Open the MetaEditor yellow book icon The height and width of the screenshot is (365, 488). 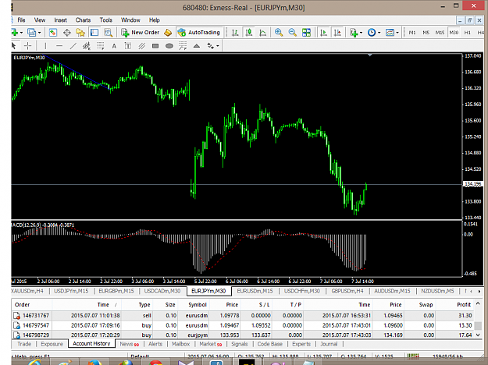168,32
